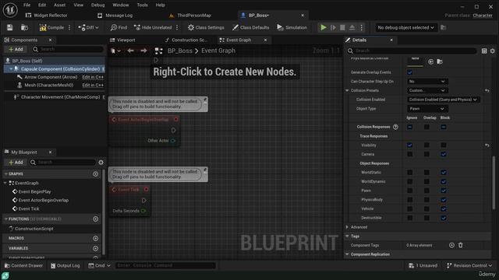
Task: Expand the Advanced section in Details
Action: [x=347, y=227]
